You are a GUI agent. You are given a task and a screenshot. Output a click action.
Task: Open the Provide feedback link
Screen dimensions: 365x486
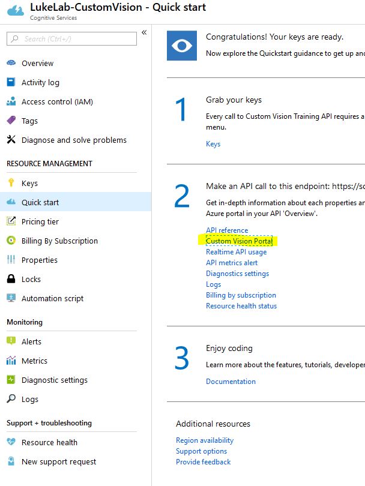click(x=203, y=462)
